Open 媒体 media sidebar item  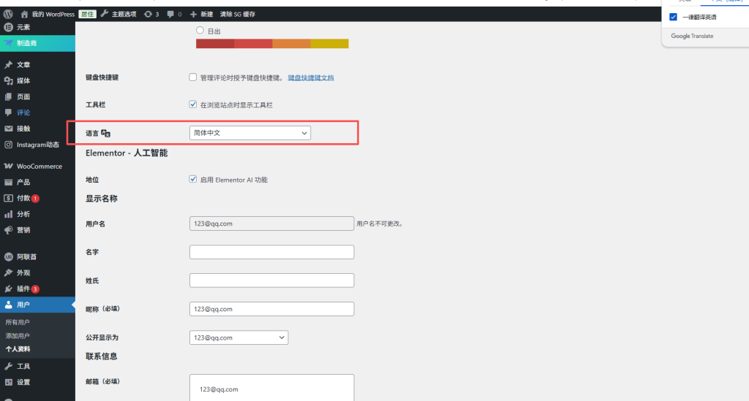37,80
